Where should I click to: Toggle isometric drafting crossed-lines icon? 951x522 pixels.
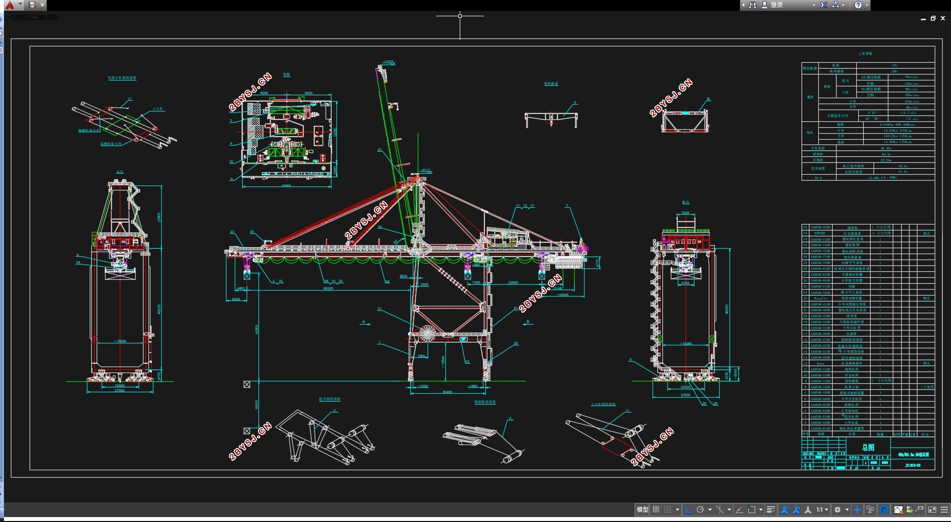[720, 510]
